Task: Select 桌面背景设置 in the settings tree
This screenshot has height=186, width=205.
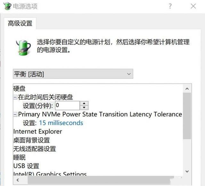Action: [31, 140]
